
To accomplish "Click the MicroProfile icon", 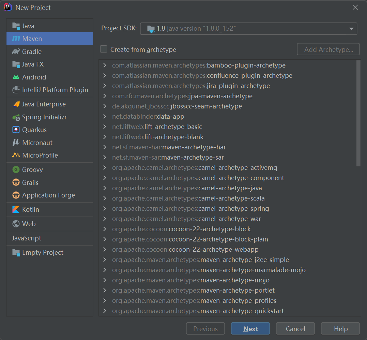I will [x=16, y=155].
